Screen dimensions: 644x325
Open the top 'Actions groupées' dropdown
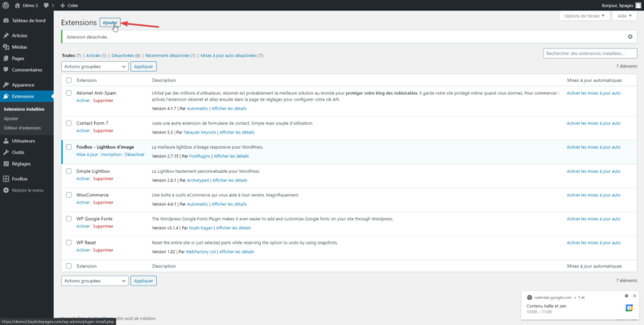pyautogui.click(x=94, y=67)
